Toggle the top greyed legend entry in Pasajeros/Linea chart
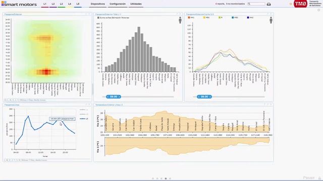Screen dimensions: 323x181 pos(84,110)
